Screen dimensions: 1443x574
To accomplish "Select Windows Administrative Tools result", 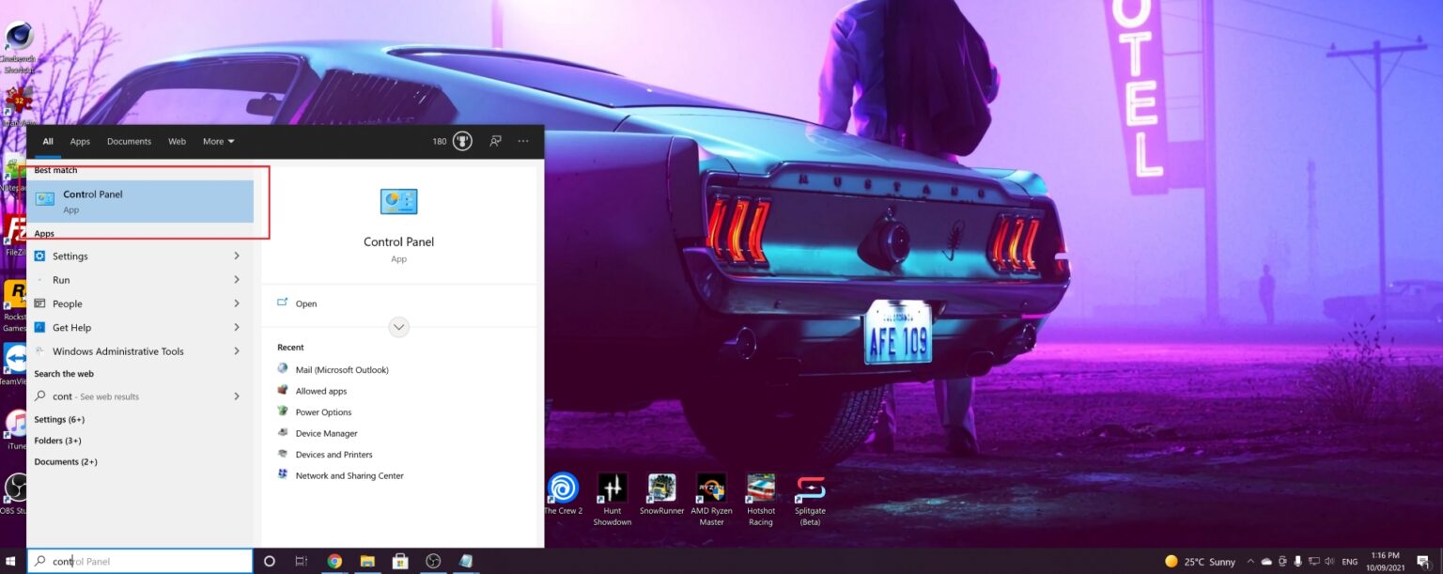I will click(140, 351).
